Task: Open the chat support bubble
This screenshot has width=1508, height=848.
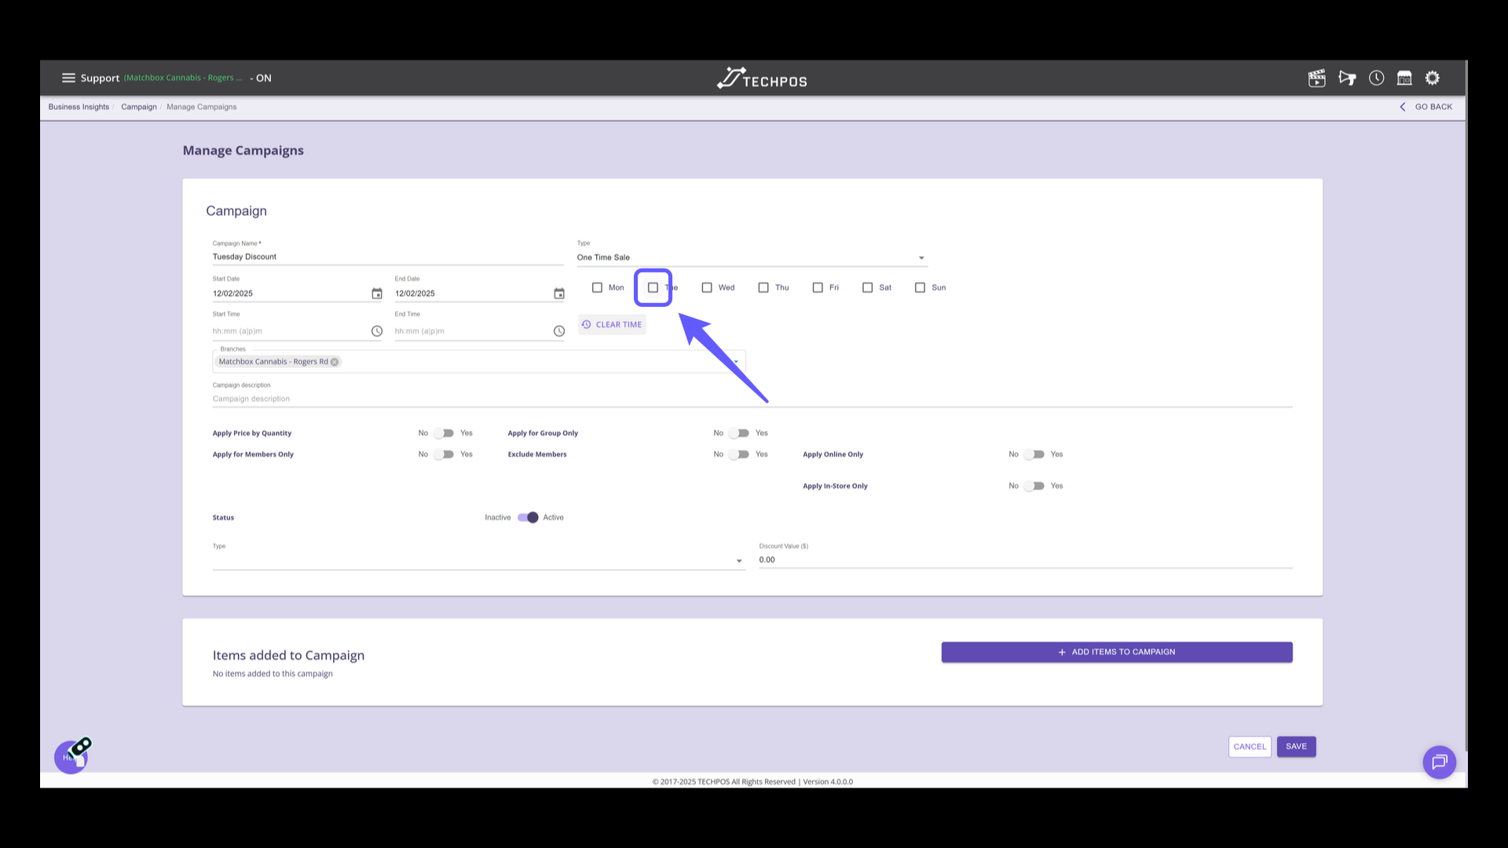Action: point(1439,762)
